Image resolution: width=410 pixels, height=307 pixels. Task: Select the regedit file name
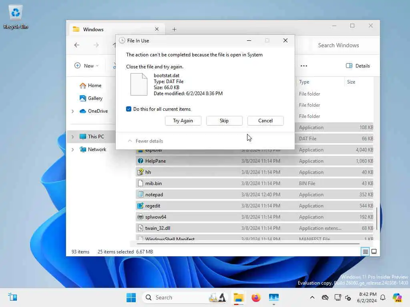[153, 206]
